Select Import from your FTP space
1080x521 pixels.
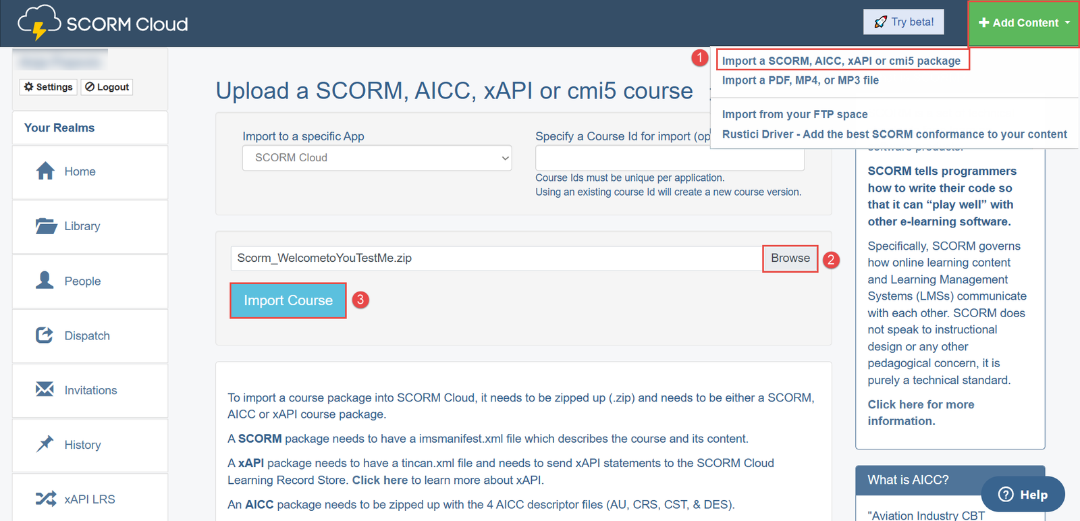(x=794, y=115)
